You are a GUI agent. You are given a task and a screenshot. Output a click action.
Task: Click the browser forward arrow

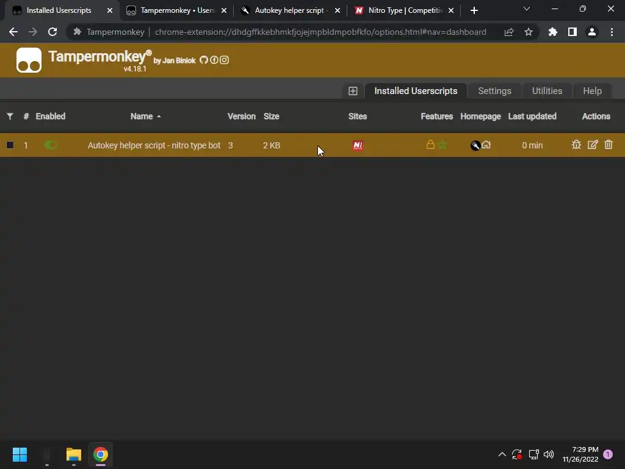[33, 32]
